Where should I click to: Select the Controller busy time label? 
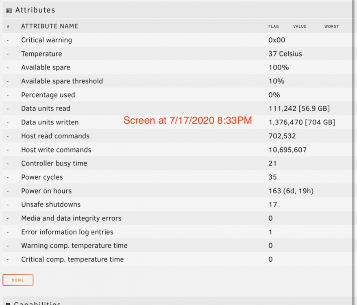pos(54,163)
